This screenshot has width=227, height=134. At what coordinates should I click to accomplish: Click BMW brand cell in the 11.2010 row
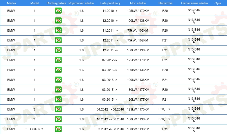11,11
